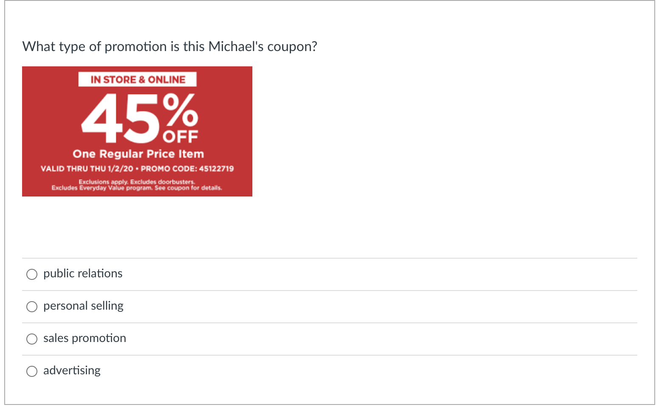Pick the "advertising" radio circle
Screen dimensions: 656x416
[x=32, y=371]
